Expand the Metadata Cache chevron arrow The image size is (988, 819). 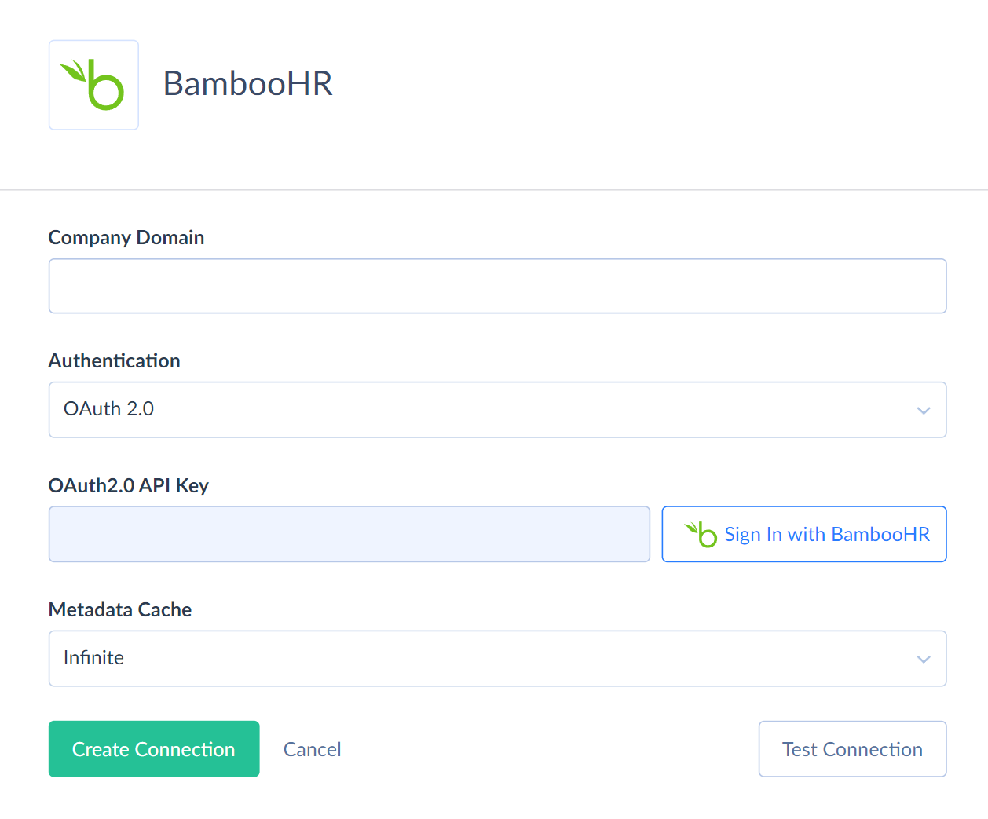[924, 659]
